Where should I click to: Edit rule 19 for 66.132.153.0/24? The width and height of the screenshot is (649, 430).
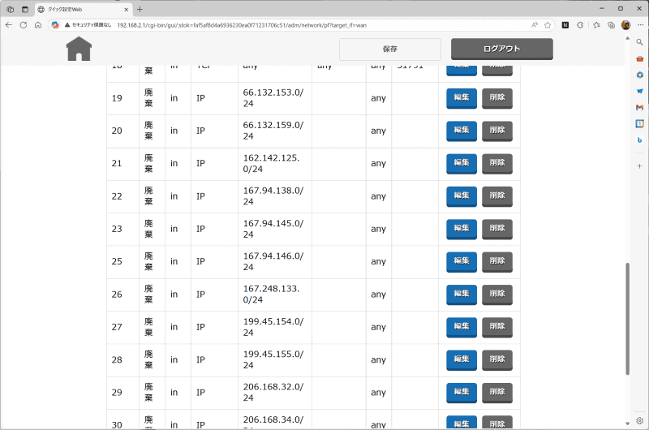[x=461, y=98]
